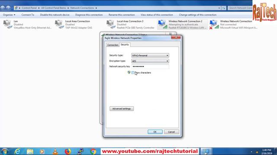Launch Google Chrome from the taskbar
Screen dimensions: 277x155
(x=93, y=151)
